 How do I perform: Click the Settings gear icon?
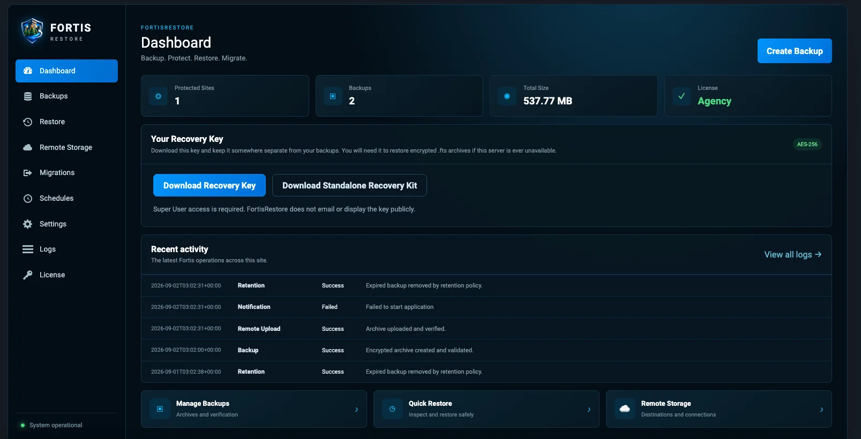pyautogui.click(x=28, y=224)
